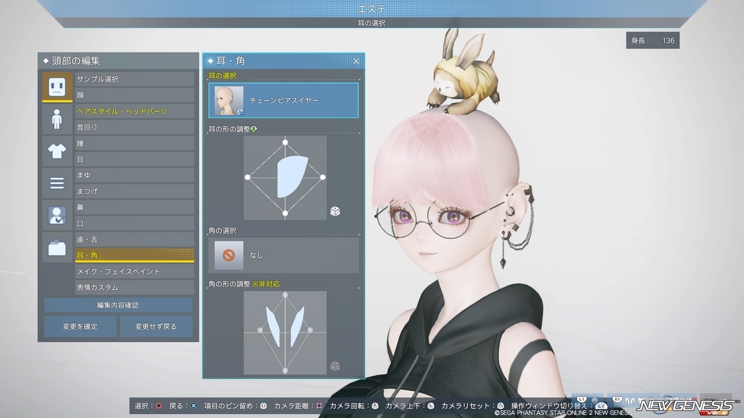Viewport: 744px width, 418px height.
Task: Click the カメラ上下 stick hint
Action: click(x=410, y=406)
